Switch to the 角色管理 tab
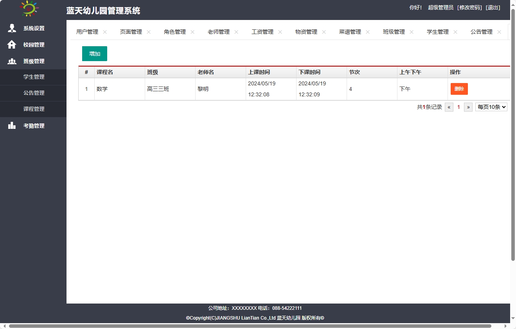The width and height of the screenshot is (516, 329). 176,32
